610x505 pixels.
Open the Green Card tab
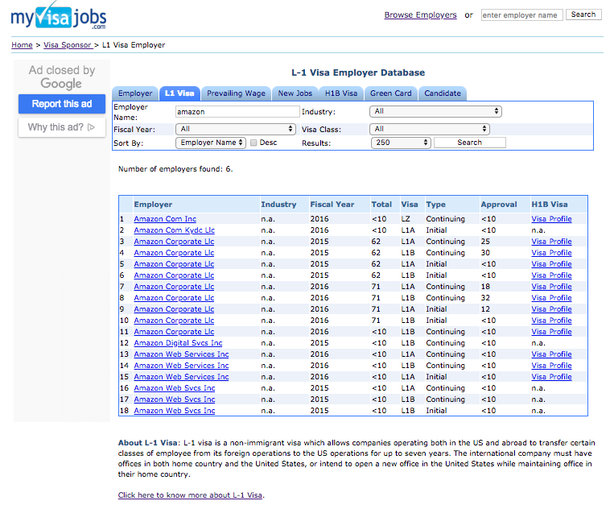(x=390, y=93)
